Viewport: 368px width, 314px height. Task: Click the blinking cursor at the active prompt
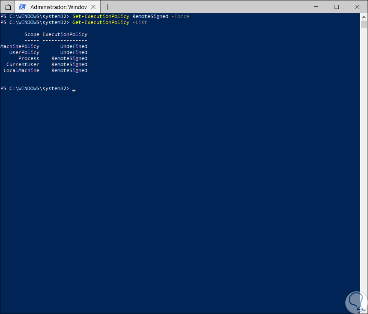coord(74,90)
